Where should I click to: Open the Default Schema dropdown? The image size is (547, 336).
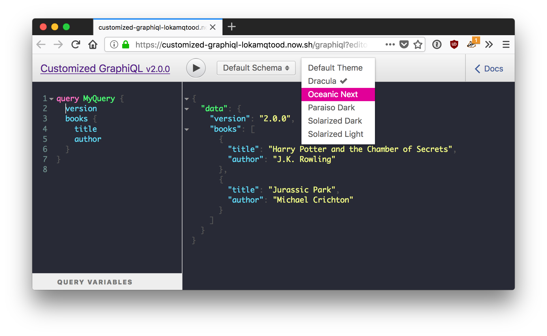point(256,68)
